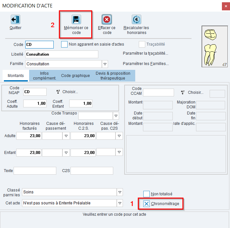
Task: Open Enfant Cause dépassement dropdown
Action: tap(66, 153)
